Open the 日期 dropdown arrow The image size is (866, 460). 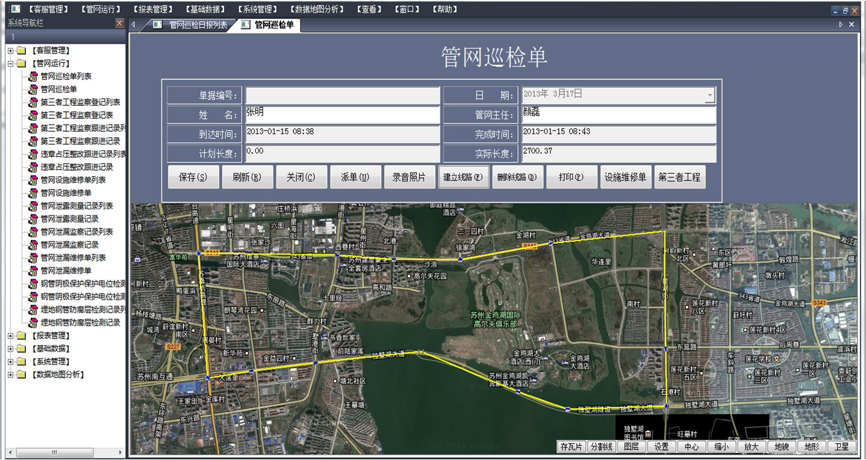click(710, 95)
